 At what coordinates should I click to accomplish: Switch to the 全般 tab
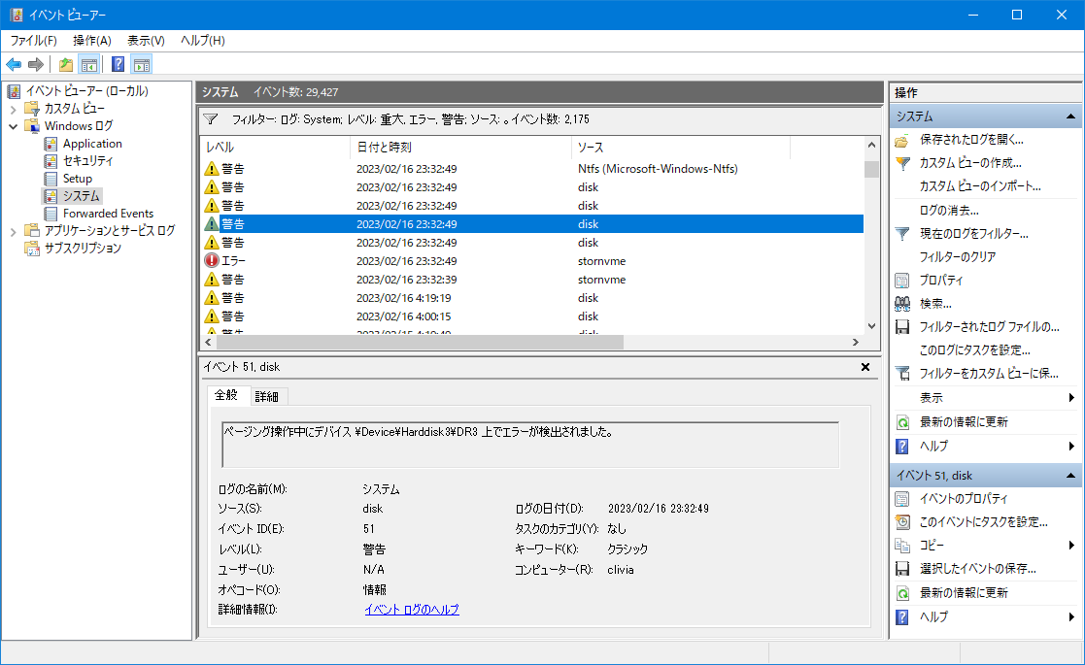[226, 395]
